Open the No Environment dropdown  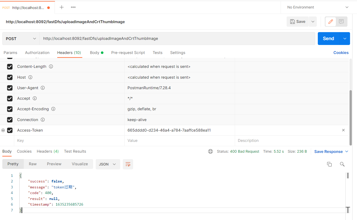318,7
